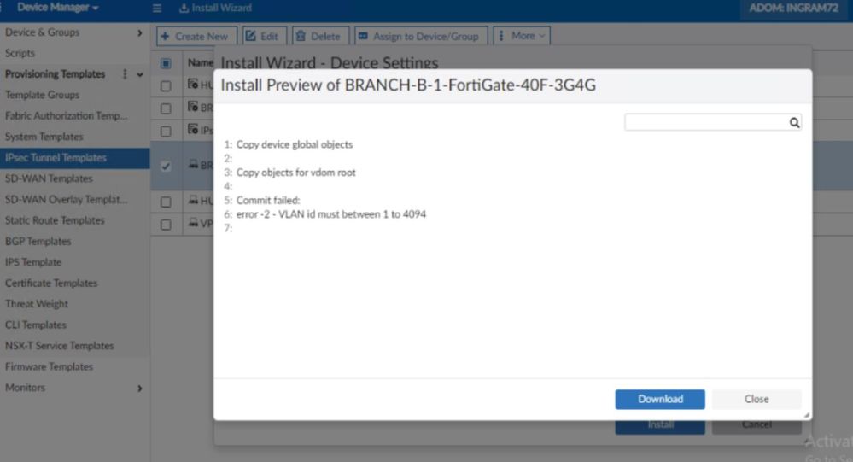Click the 'Commit failed:' line

tap(267, 200)
